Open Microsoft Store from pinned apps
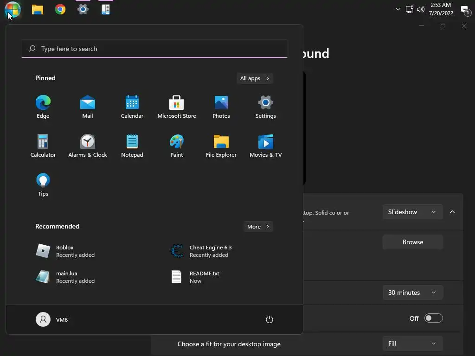 [177, 107]
